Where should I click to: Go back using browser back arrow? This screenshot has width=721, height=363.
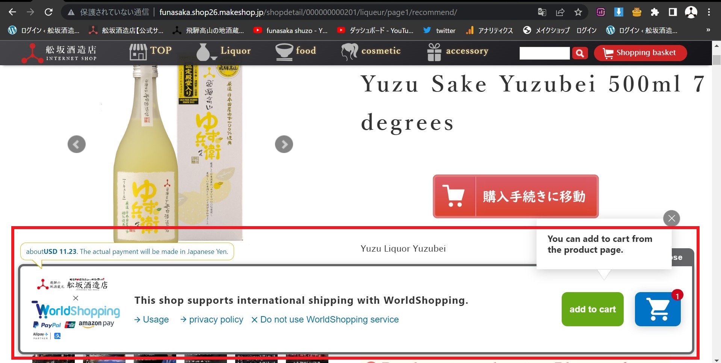[x=12, y=12]
